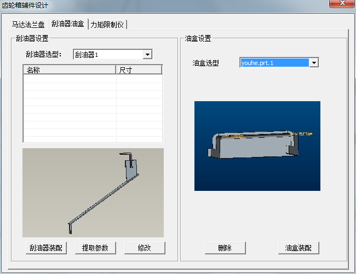The height and width of the screenshot is (274, 356).
Task: Click the 尺寸 column header
Action: click(x=139, y=70)
